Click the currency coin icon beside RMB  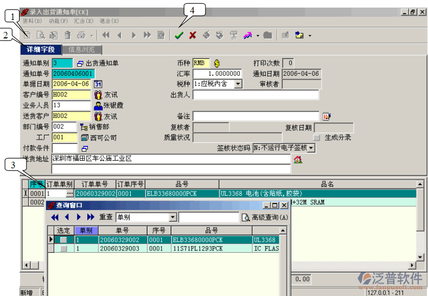pyautogui.click(x=217, y=63)
